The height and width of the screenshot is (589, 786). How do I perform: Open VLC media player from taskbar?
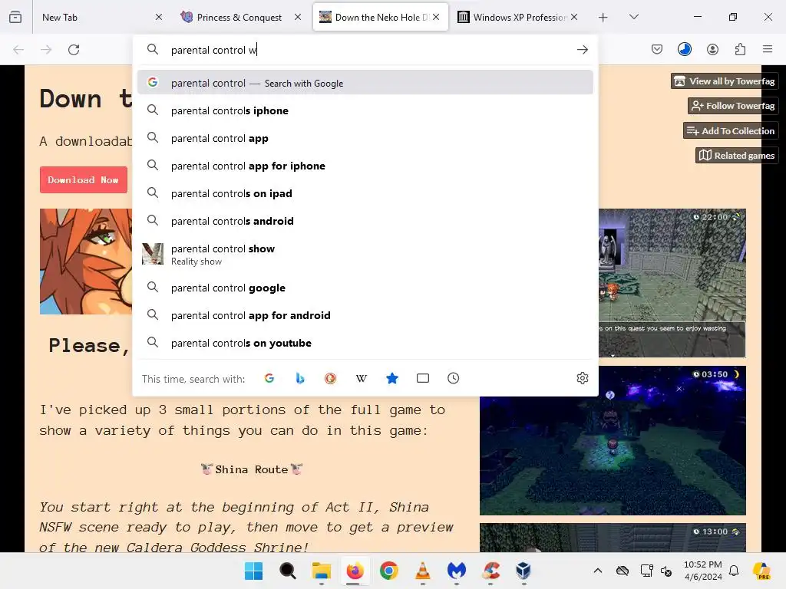pos(423,571)
